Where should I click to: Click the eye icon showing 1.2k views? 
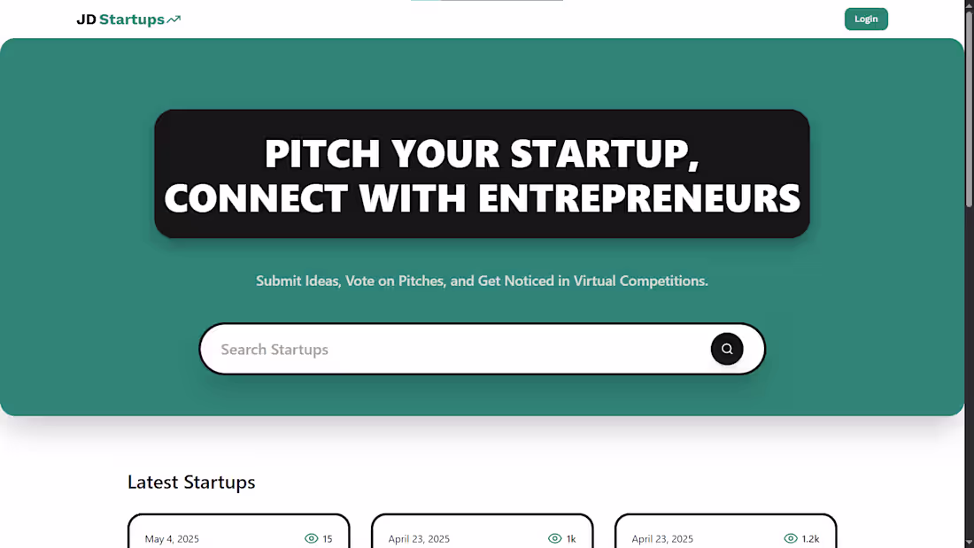tap(790, 537)
